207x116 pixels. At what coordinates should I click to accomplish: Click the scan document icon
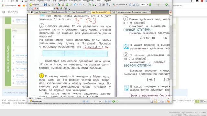point(59,5)
